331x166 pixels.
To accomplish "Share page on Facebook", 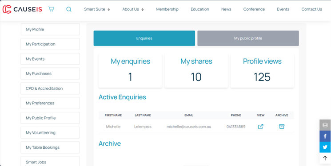I will pos(325,136).
